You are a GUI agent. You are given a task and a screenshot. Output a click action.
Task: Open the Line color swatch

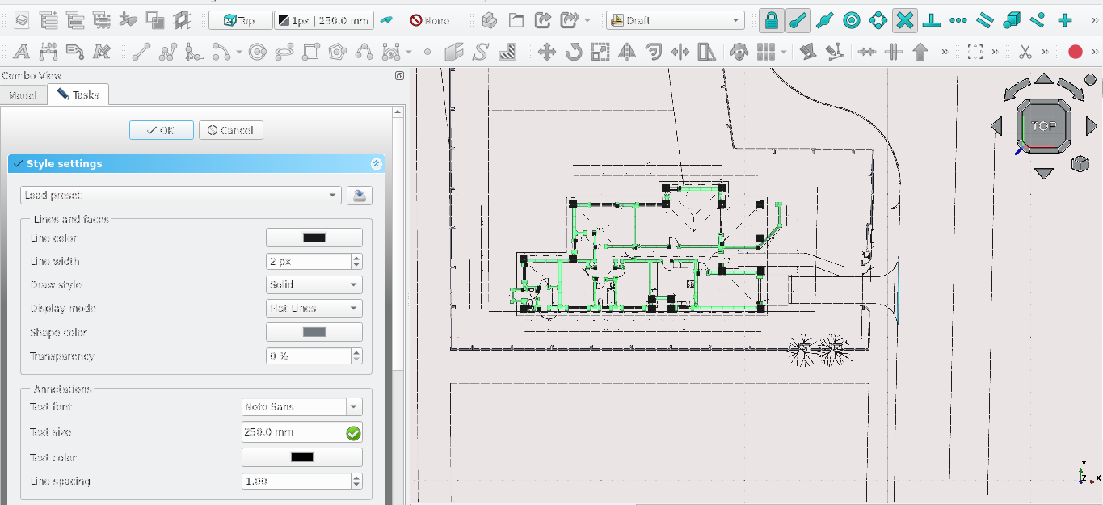(x=314, y=238)
